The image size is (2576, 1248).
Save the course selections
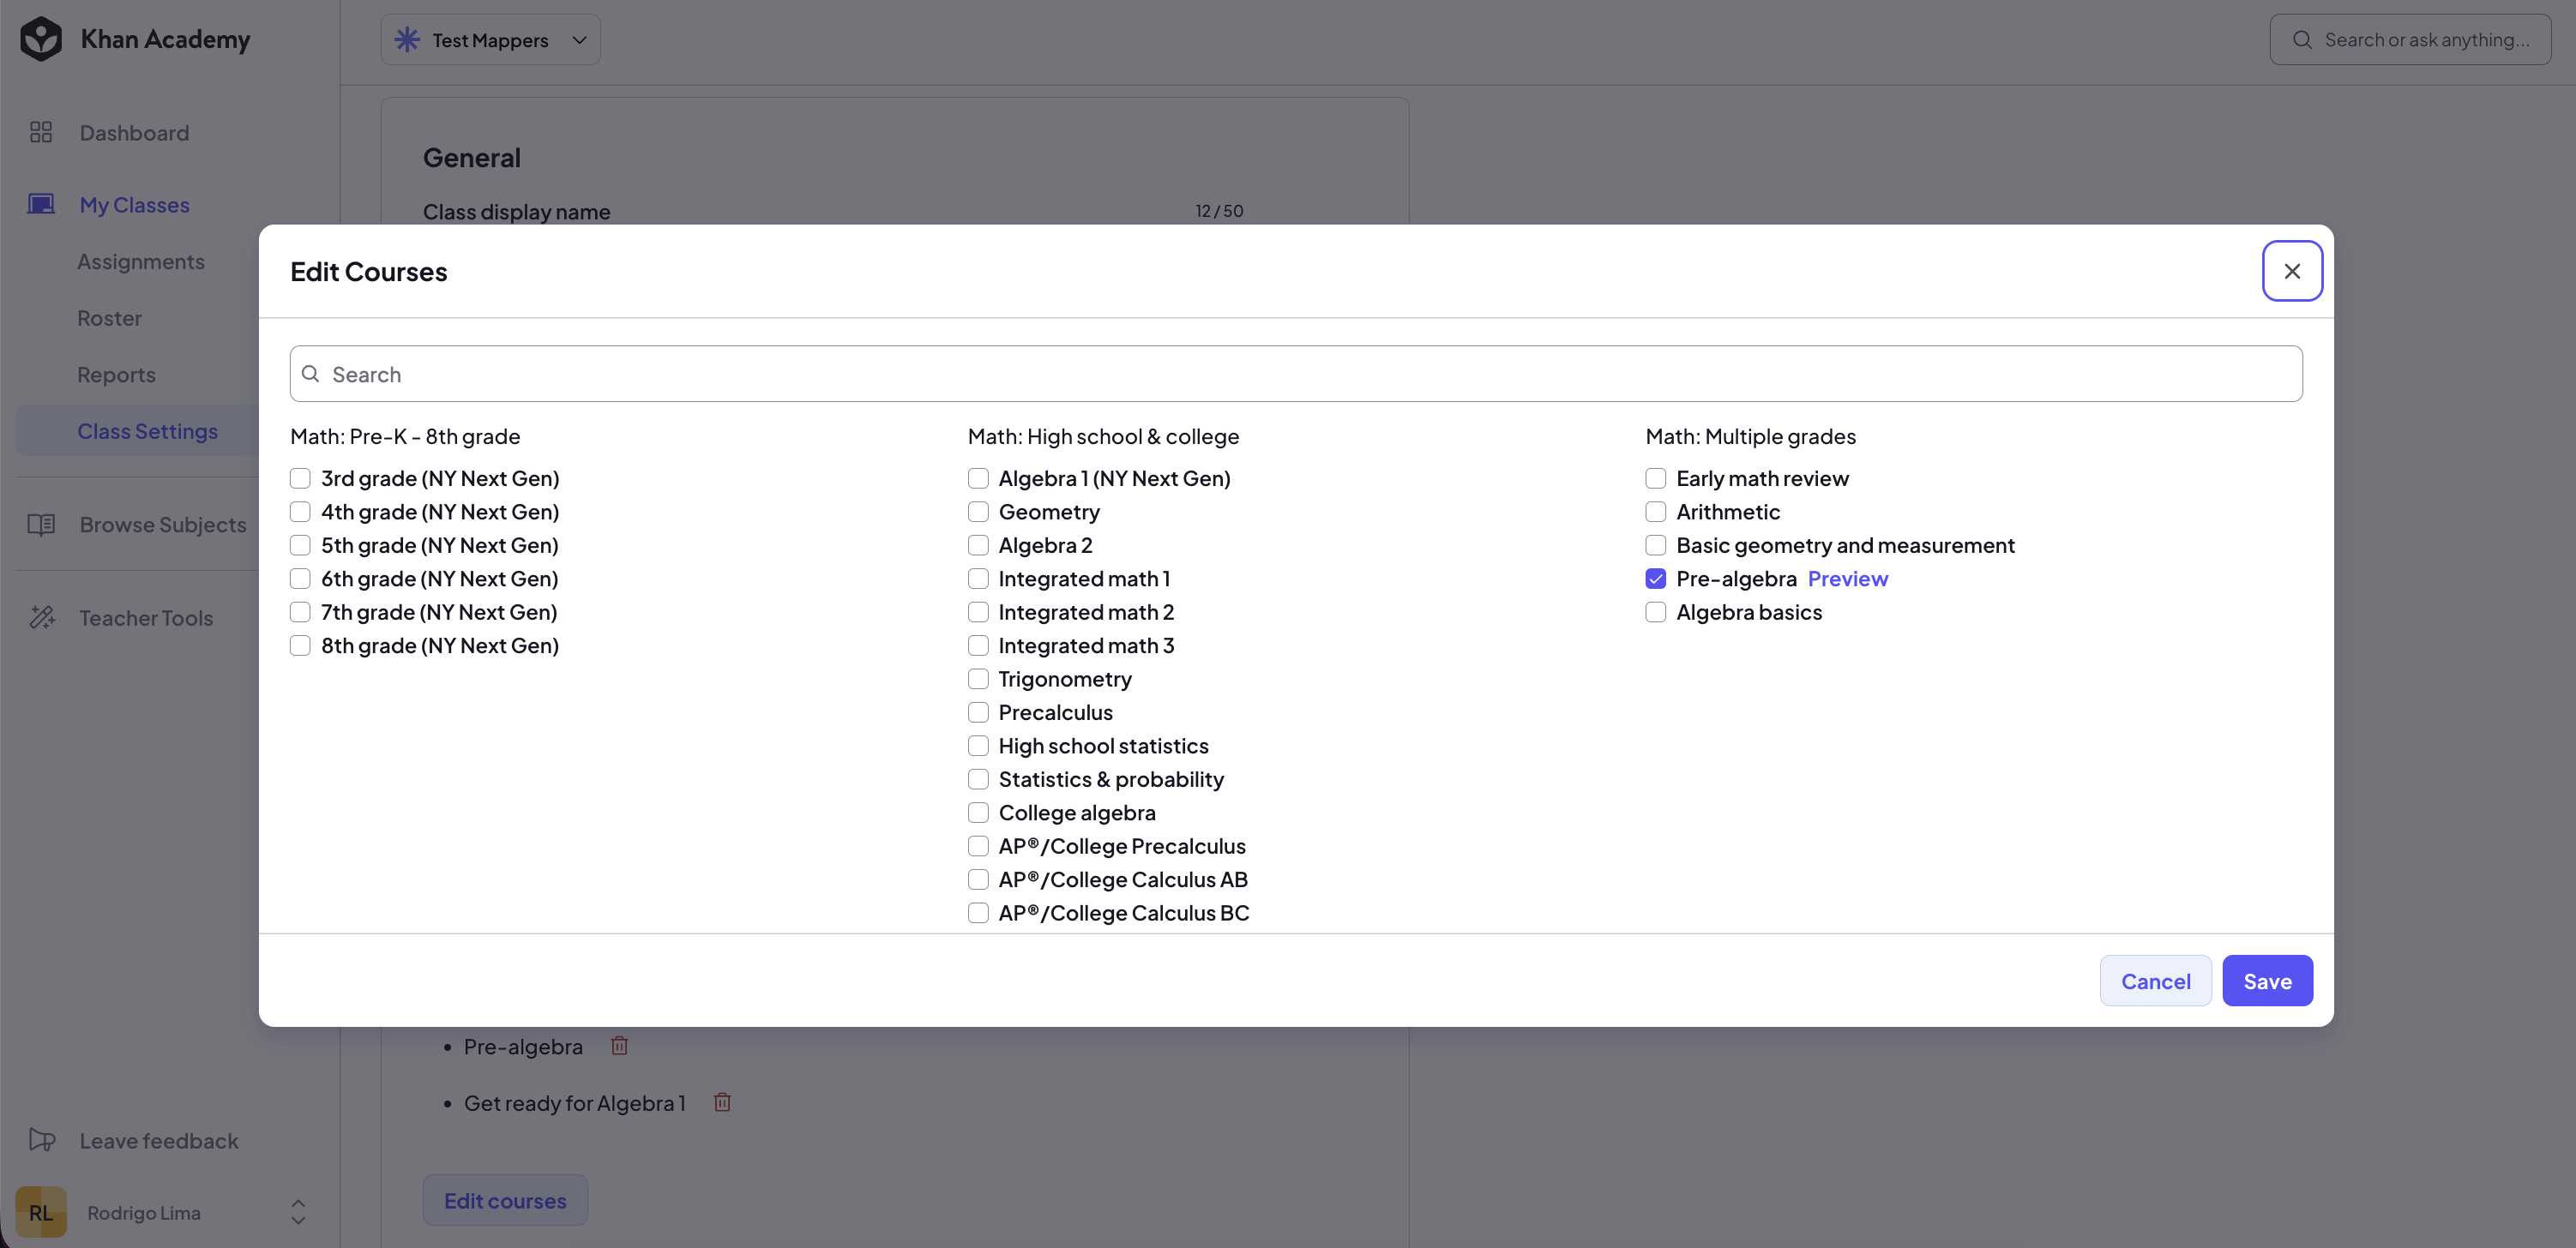tap(2267, 981)
